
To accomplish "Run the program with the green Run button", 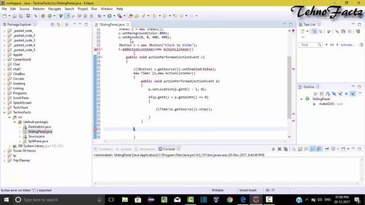I will [x=109, y=16].
